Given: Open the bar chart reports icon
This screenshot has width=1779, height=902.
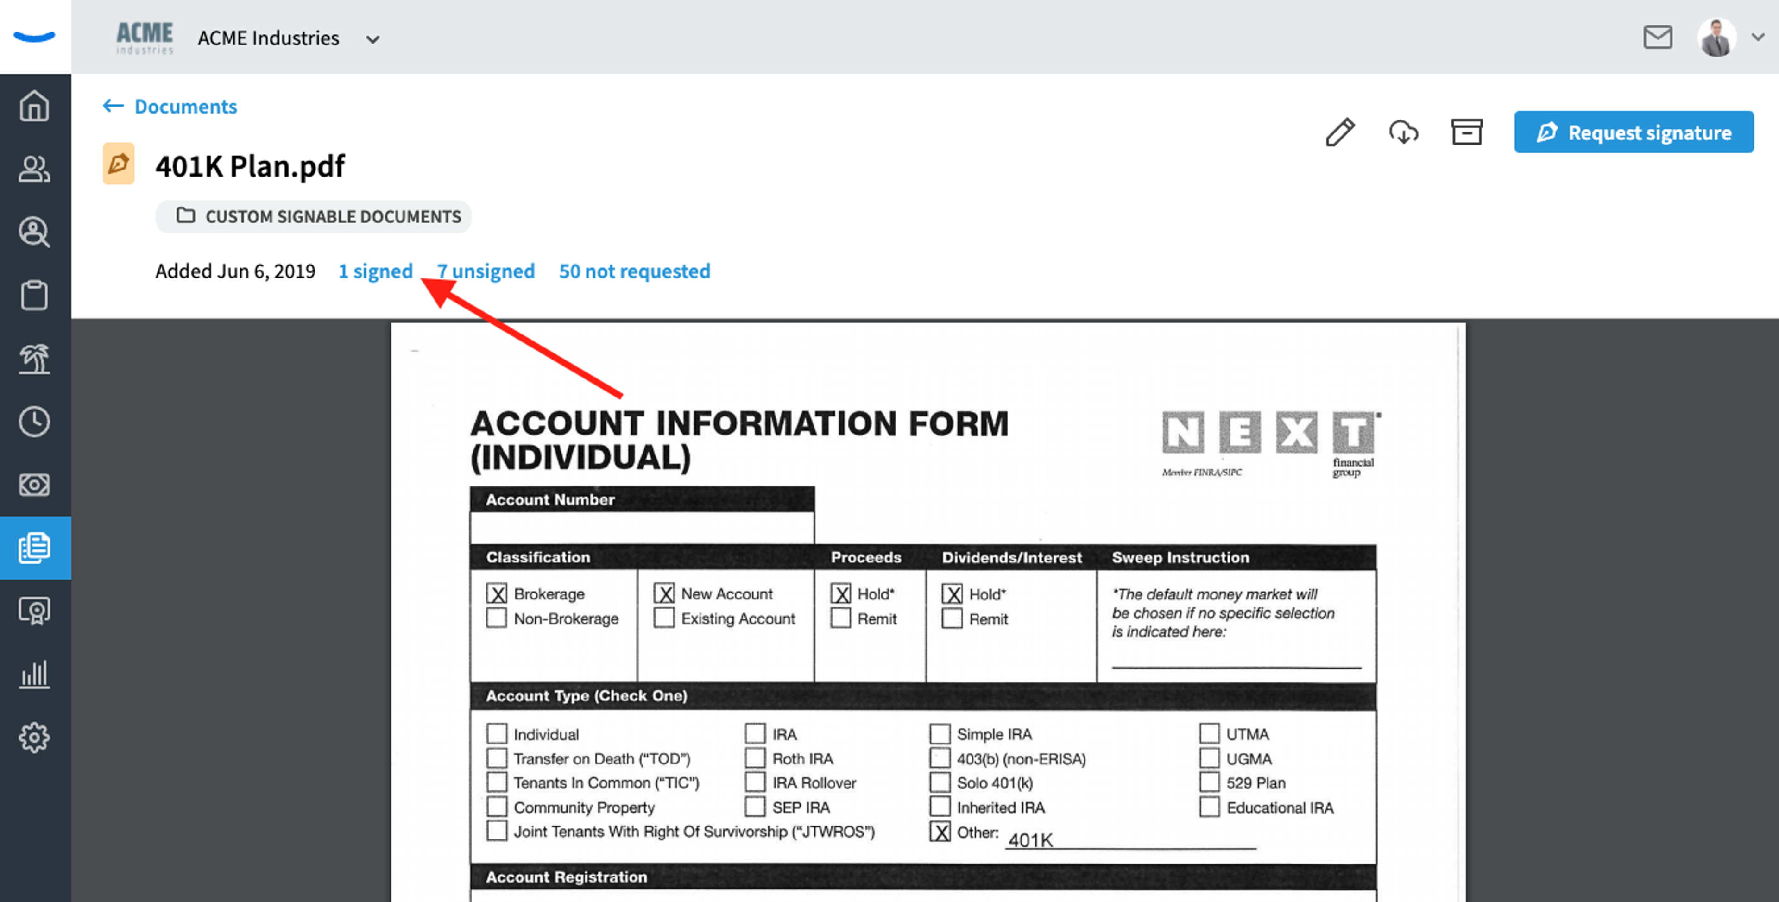Looking at the screenshot, I should click(35, 674).
